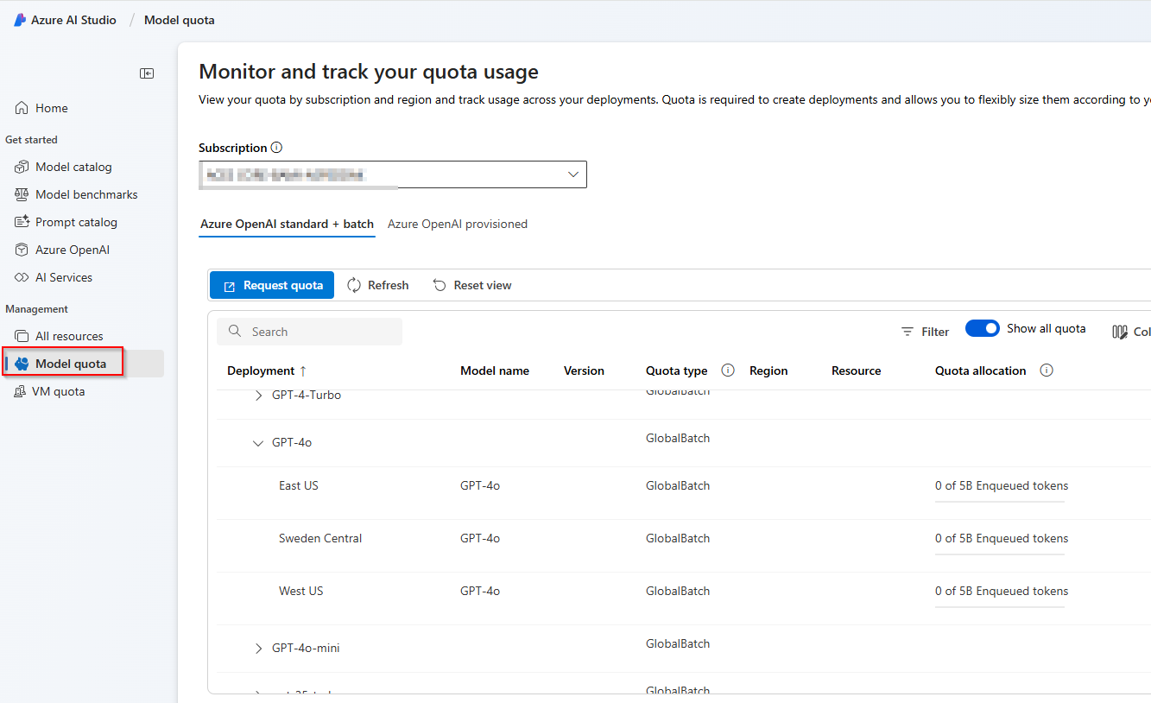Viewport: 1151px width, 703px height.
Task: Click the Quota allocation column header
Action: [x=981, y=370]
